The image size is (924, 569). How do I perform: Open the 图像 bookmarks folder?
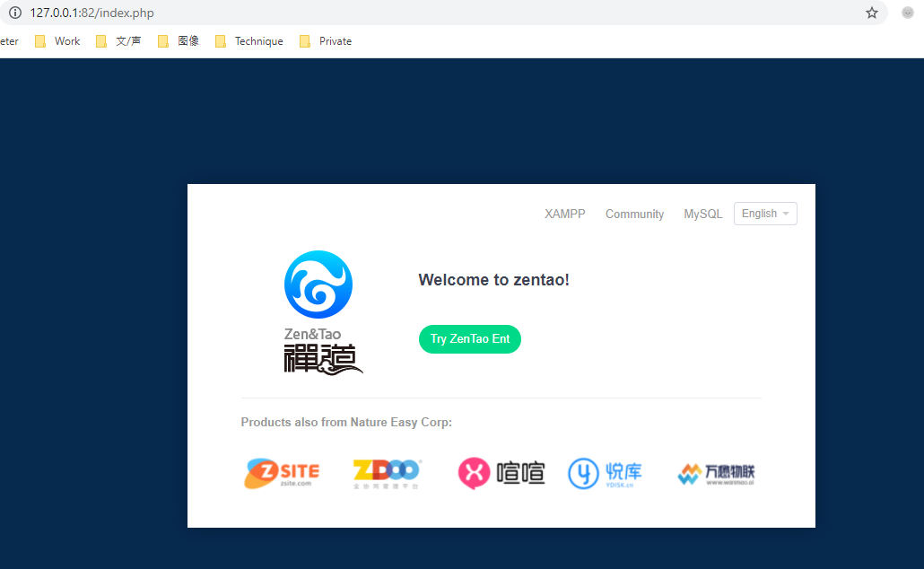point(179,41)
